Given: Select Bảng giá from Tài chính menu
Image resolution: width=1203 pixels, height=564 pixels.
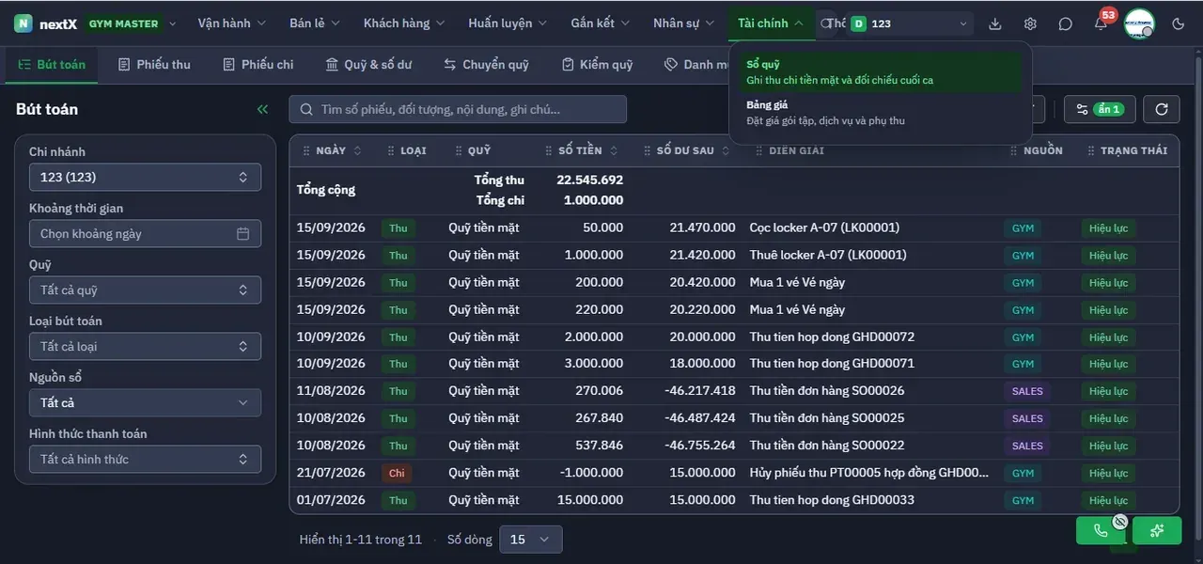Looking at the screenshot, I should pos(879,112).
